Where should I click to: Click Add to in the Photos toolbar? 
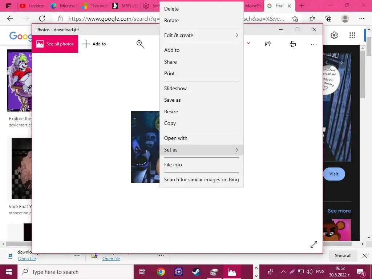coord(94,44)
